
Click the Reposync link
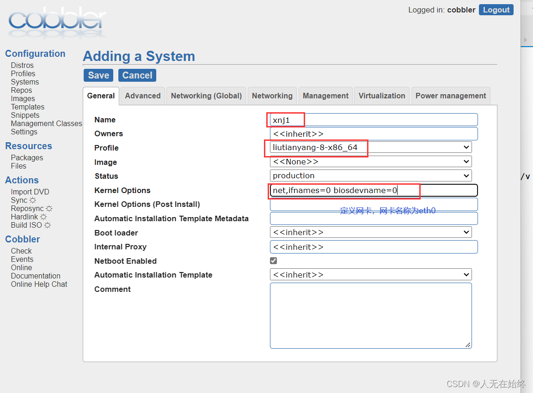coord(27,208)
